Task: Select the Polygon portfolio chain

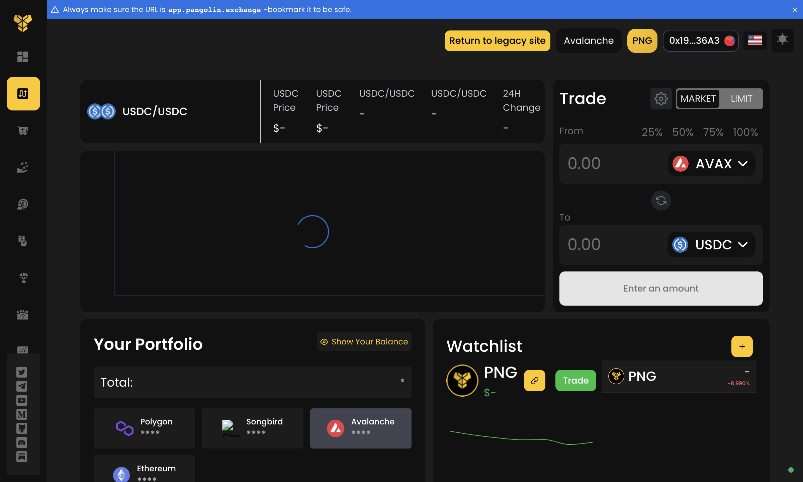Action: coord(144,428)
